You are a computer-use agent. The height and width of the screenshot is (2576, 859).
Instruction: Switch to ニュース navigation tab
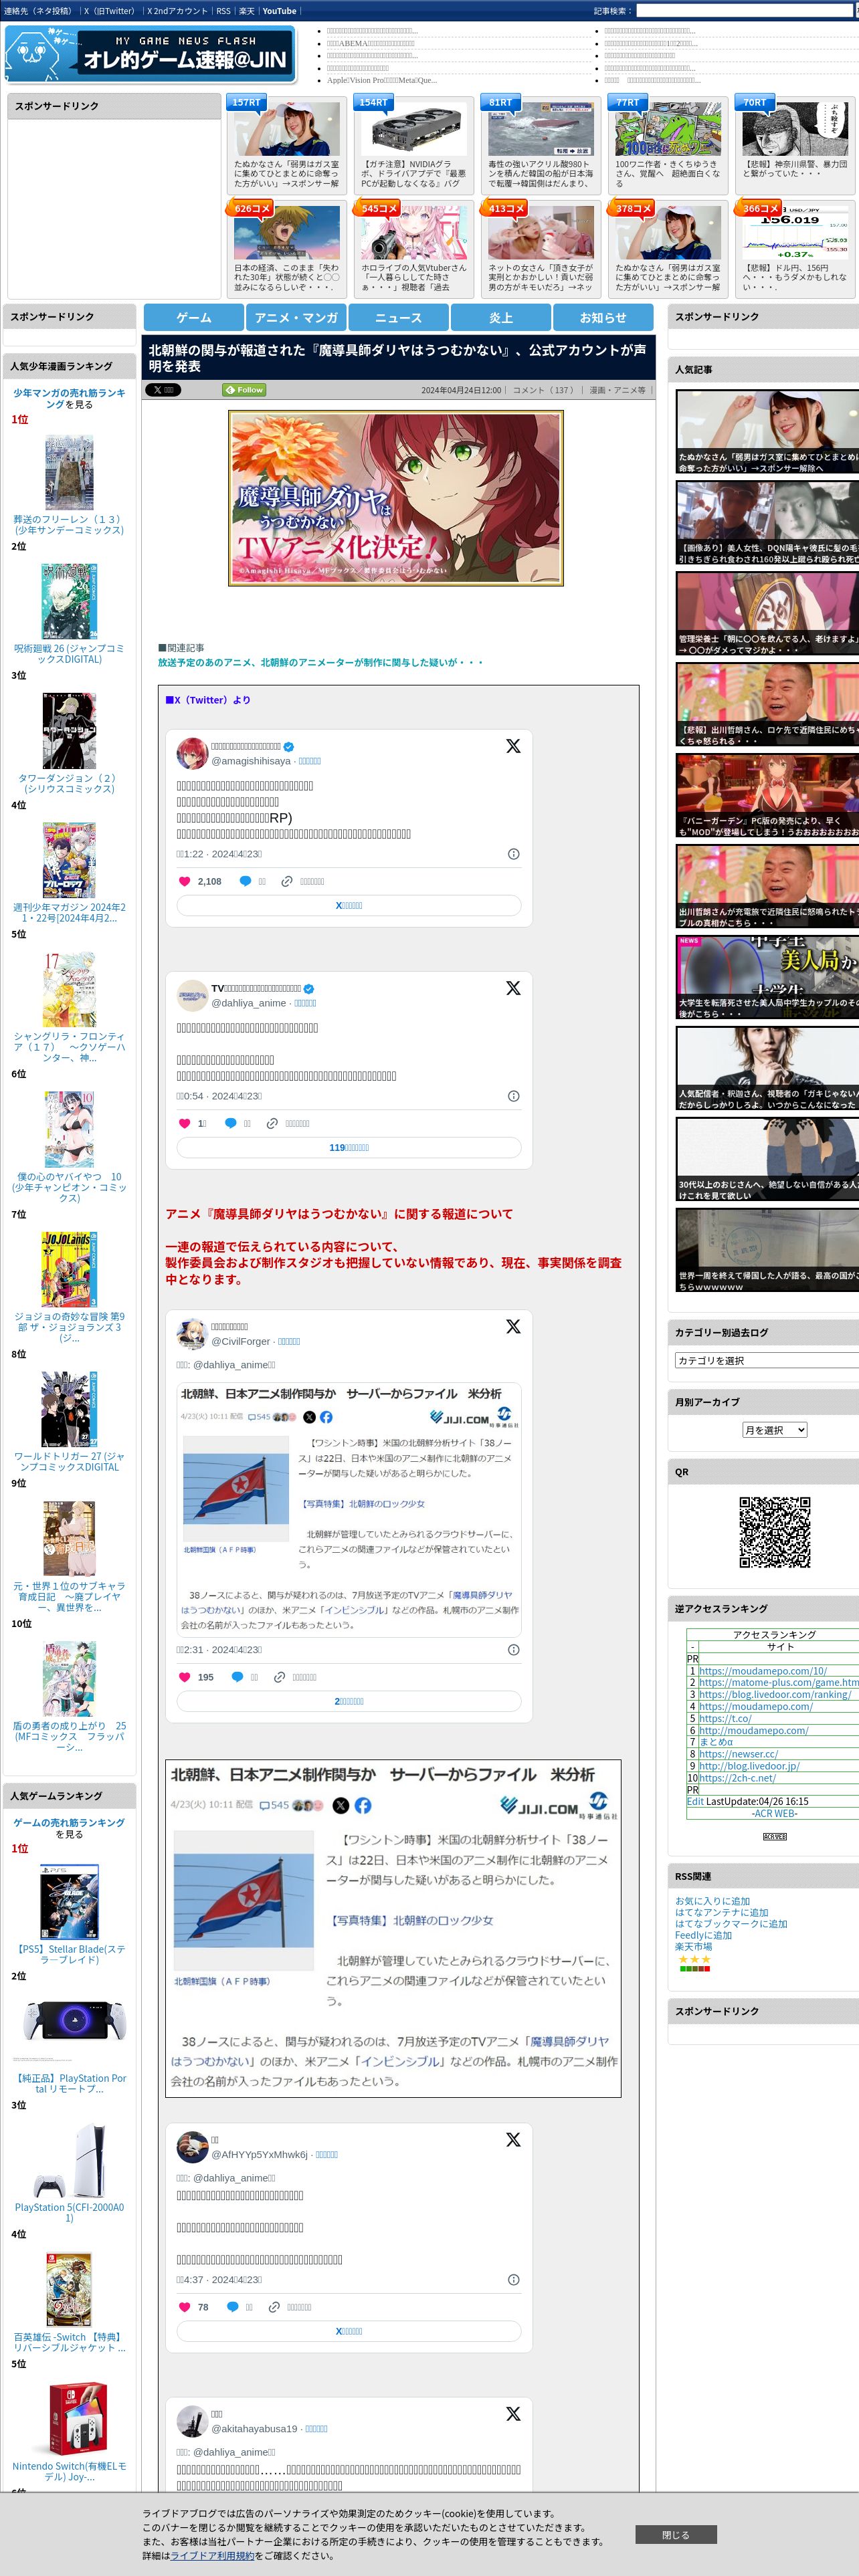[x=398, y=317]
